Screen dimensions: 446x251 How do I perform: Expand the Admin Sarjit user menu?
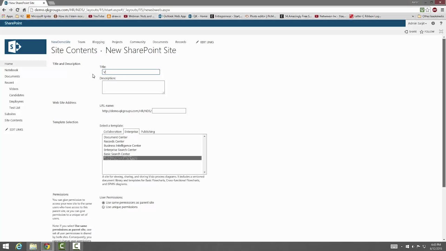click(417, 23)
